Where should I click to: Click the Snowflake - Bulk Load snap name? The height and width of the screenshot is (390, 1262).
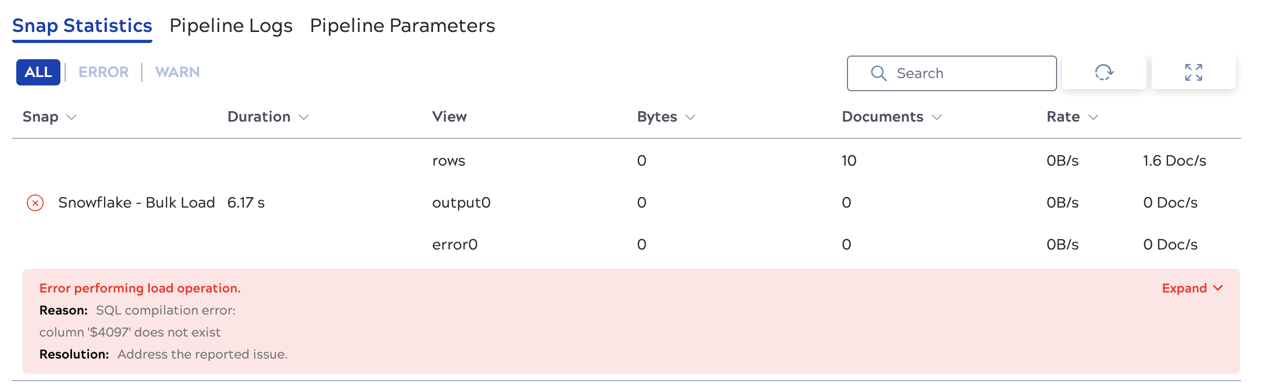pos(137,202)
